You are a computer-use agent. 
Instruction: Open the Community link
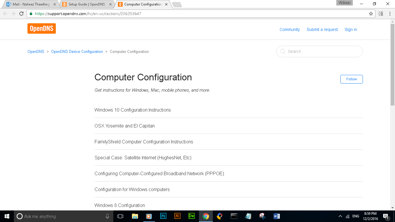pos(290,29)
